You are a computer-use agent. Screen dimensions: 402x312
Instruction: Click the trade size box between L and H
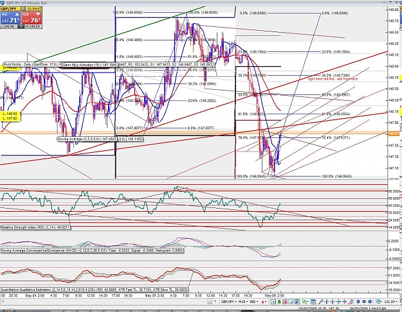tap(21, 26)
